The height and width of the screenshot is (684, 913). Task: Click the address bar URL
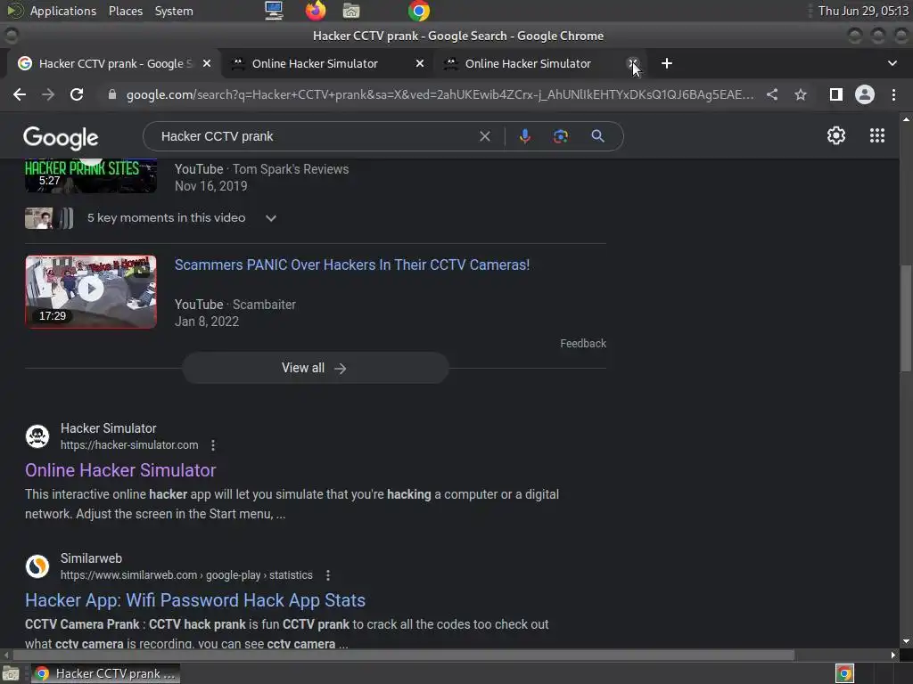(x=440, y=94)
